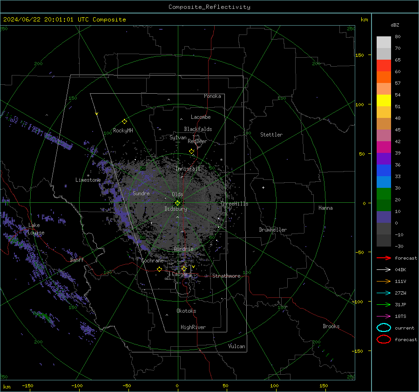The image size is (419, 392).
Task: Click the orange 111V arrow in legend
Action: coord(384,281)
